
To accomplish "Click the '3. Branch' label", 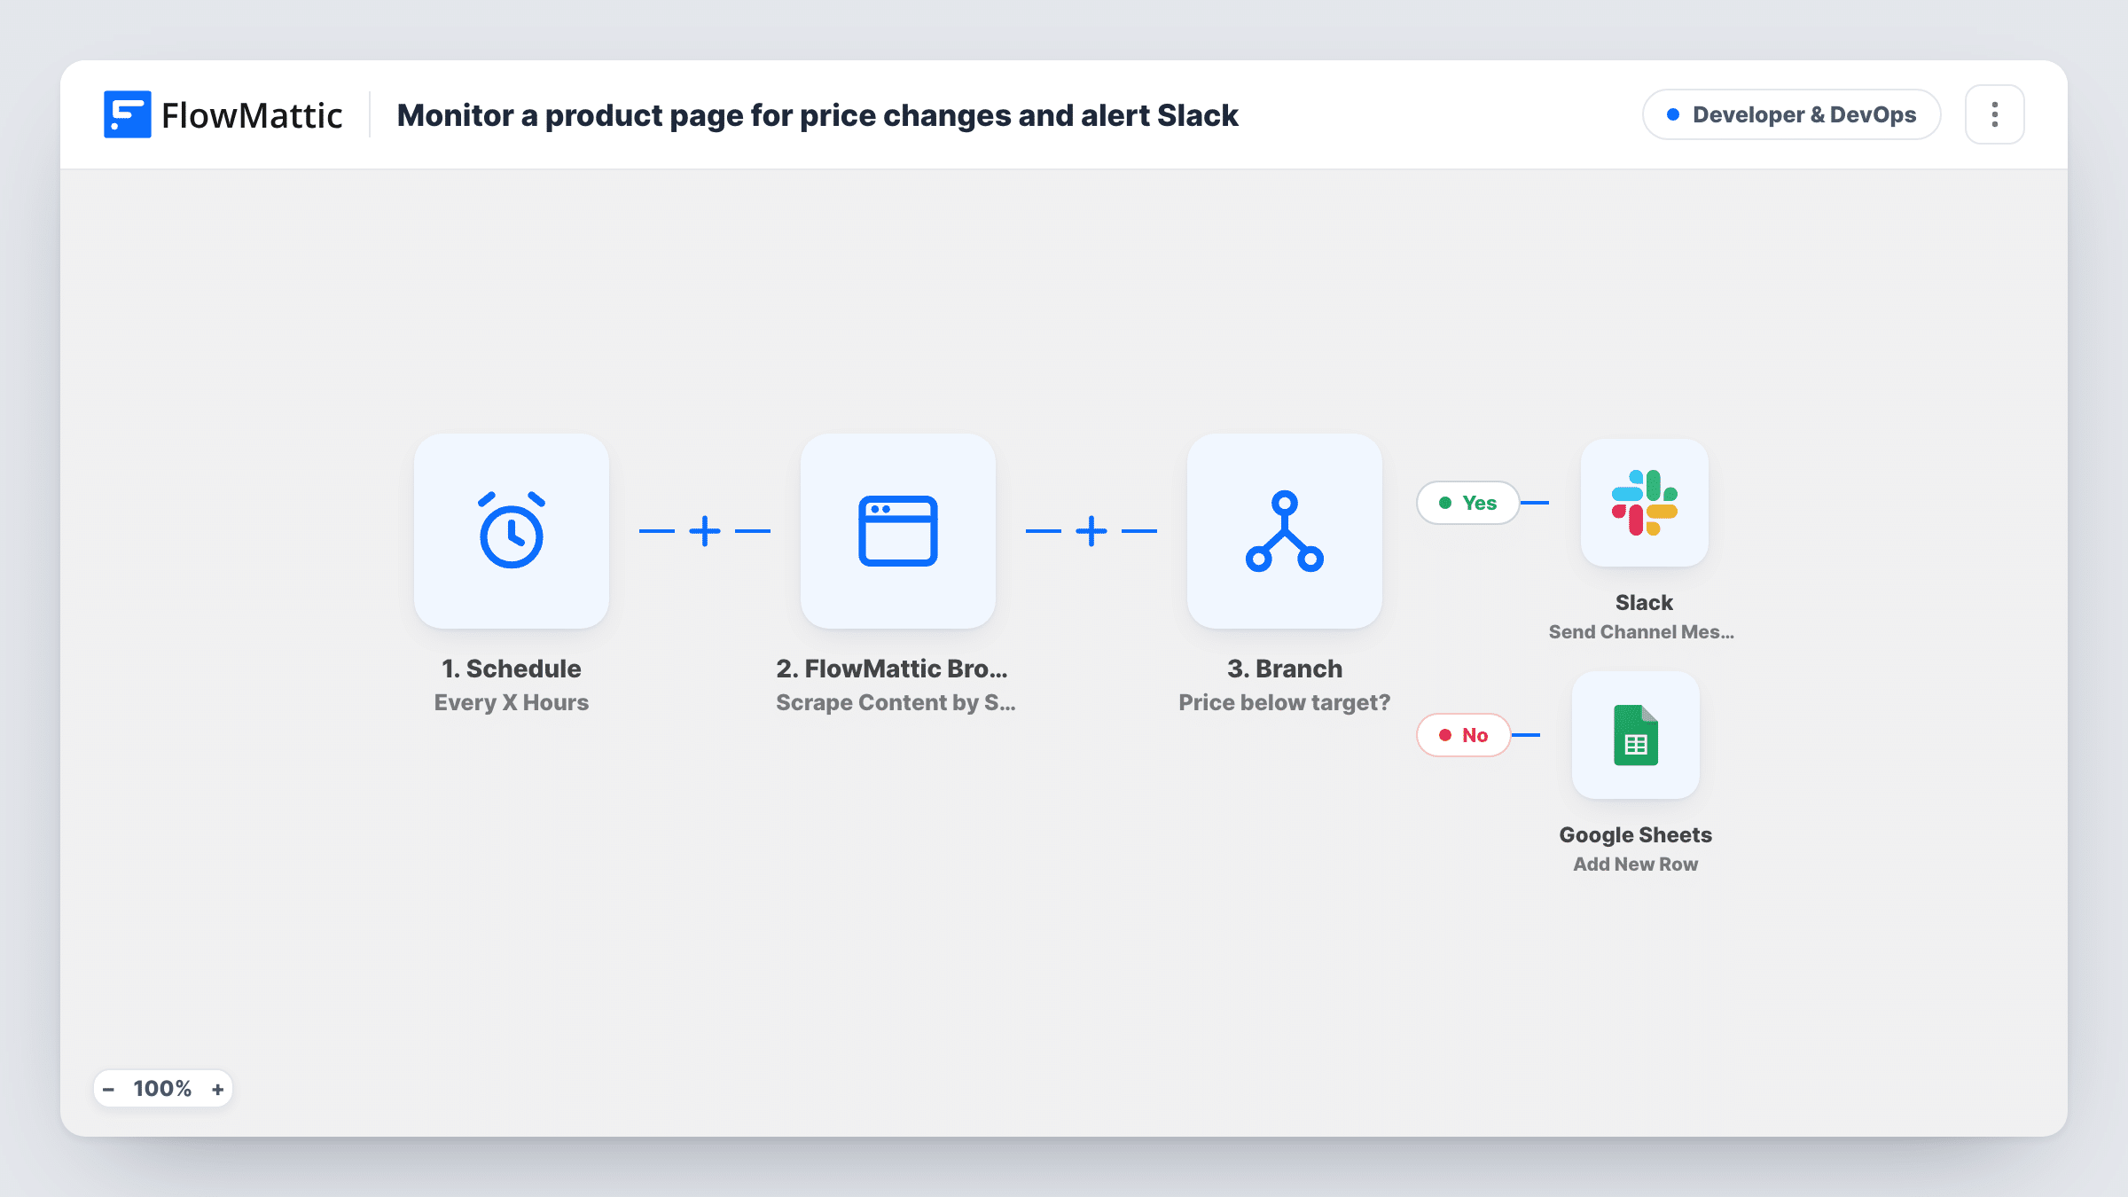I will click(1285, 669).
